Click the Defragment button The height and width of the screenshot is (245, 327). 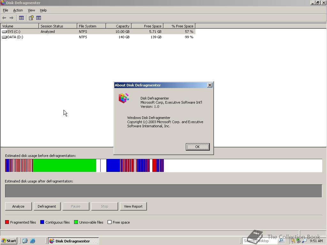pyautogui.click(x=47, y=206)
